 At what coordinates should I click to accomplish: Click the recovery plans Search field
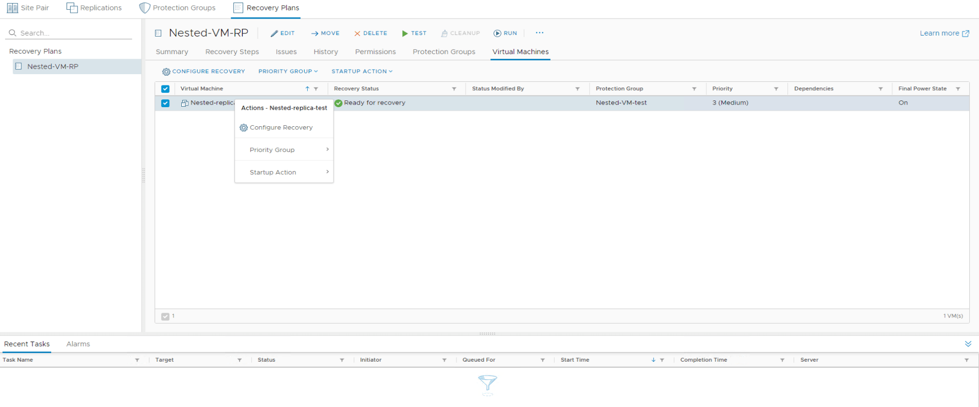(72, 33)
